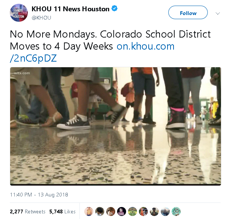Viewport: 230px width, 219px height.
Task: View the 2,277 Retweets list
Action: point(27,211)
